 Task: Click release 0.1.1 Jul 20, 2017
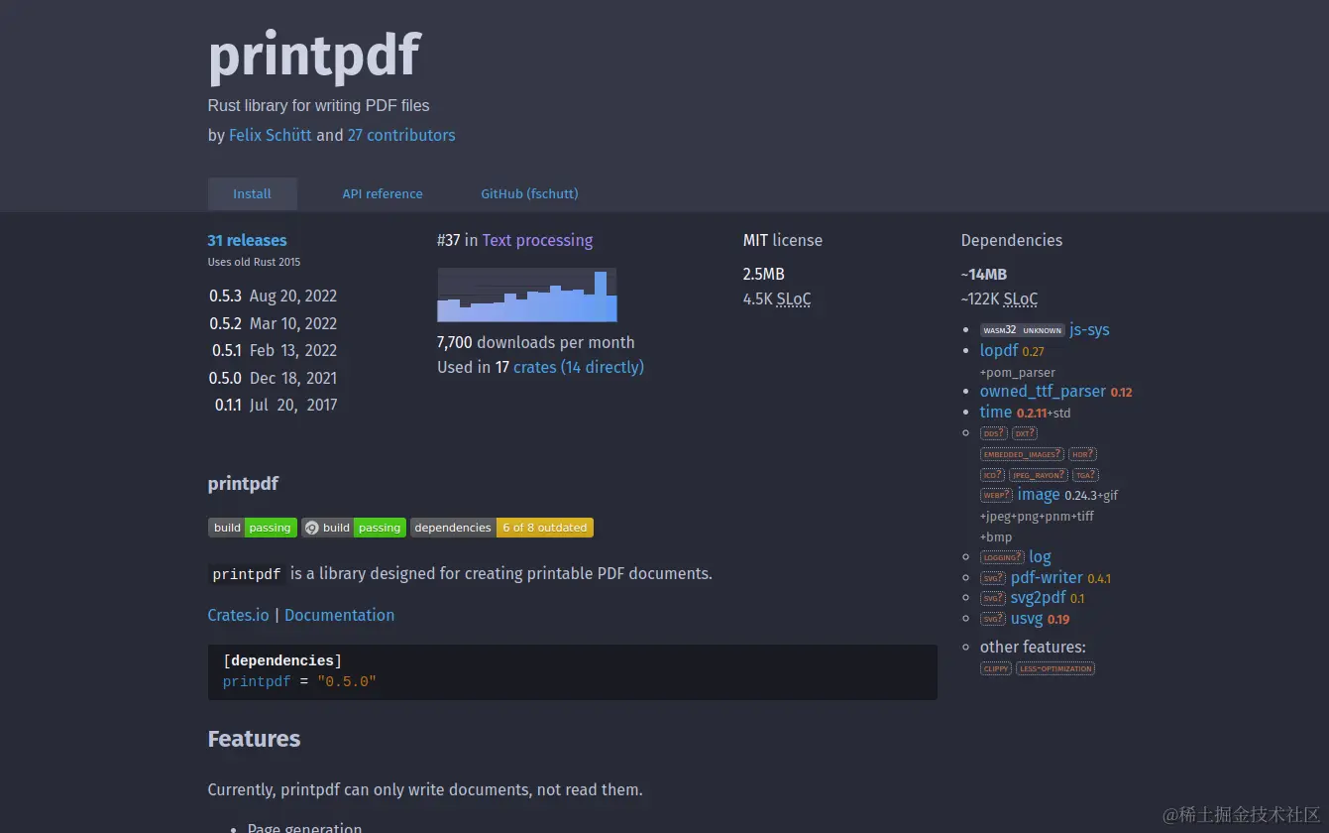[x=276, y=405]
